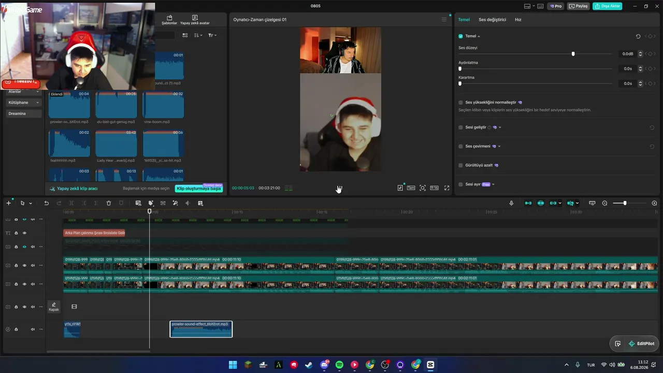663x373 pixels.
Task: Open the media filter dropdown
Action: (212, 35)
